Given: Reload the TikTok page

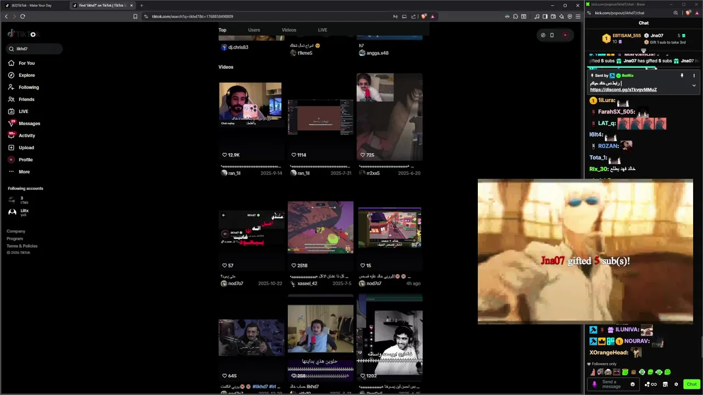Looking at the screenshot, I should (x=23, y=16).
